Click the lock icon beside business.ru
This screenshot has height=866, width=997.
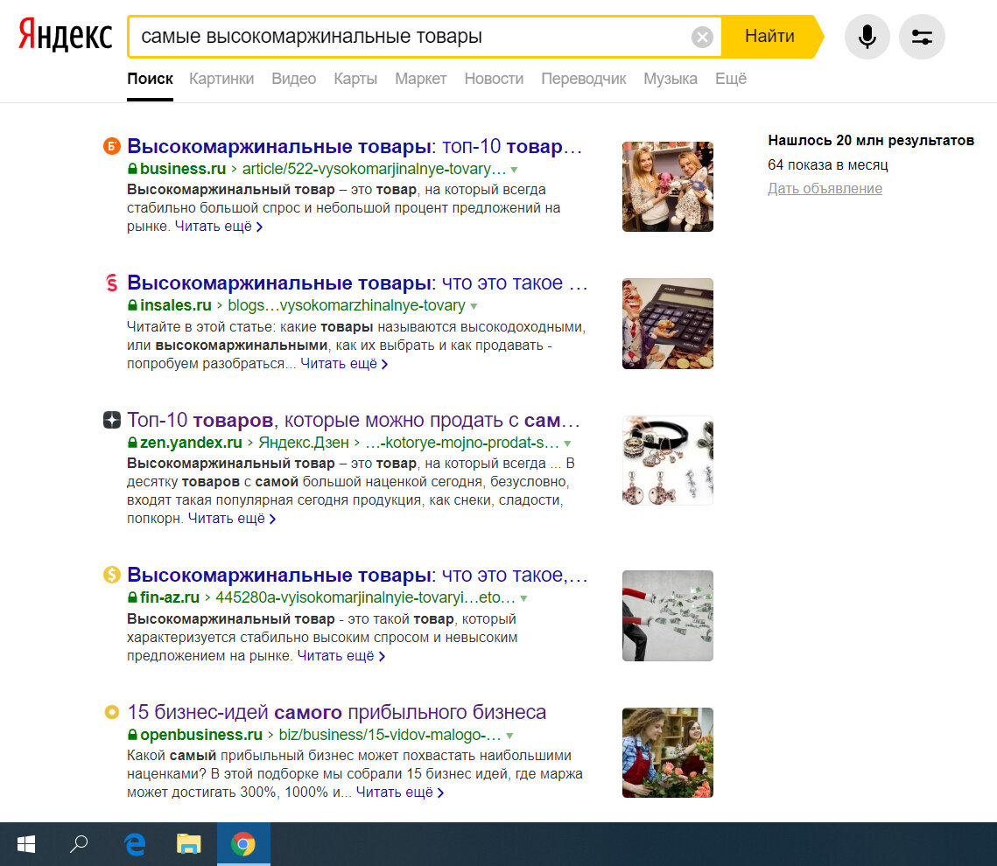[x=132, y=169]
